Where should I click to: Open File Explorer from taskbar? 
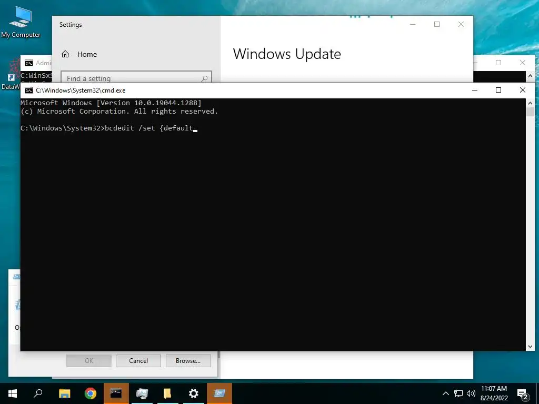tap(64, 393)
